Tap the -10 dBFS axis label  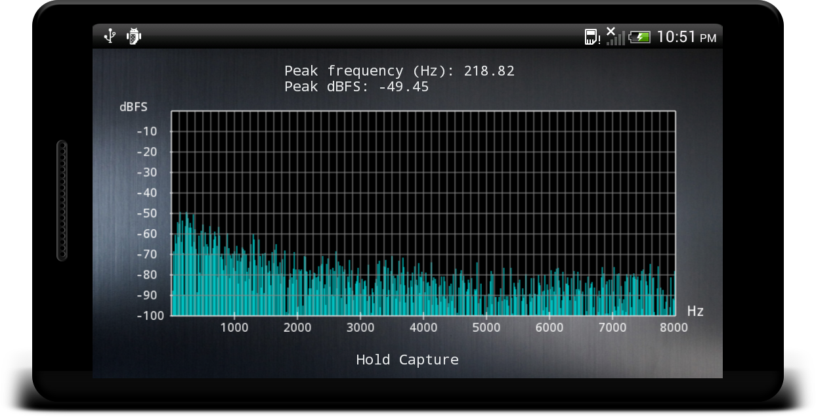pyautogui.click(x=147, y=131)
